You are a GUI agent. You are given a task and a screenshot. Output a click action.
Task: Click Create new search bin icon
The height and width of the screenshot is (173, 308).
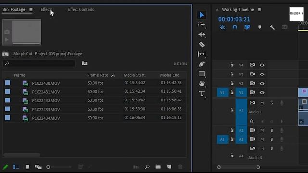click(85, 63)
